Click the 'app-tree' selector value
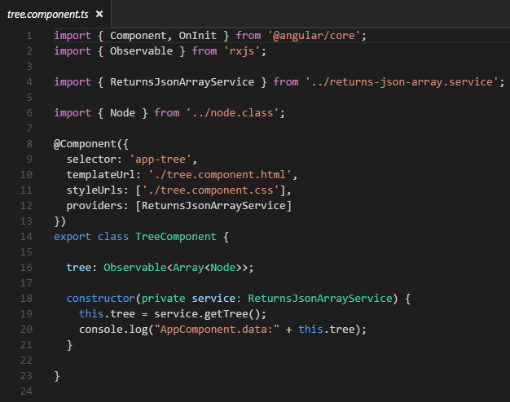Screen dimensions: 510x402 tap(160, 159)
